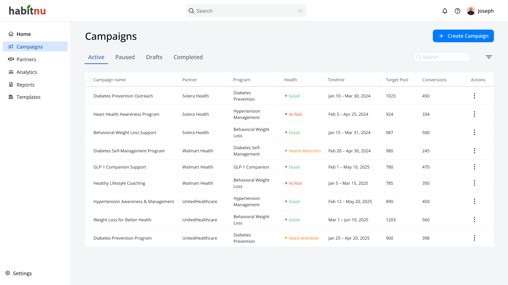Viewport: 508px width, 285px height.
Task: Open notifications bell icon
Action: coord(445,11)
